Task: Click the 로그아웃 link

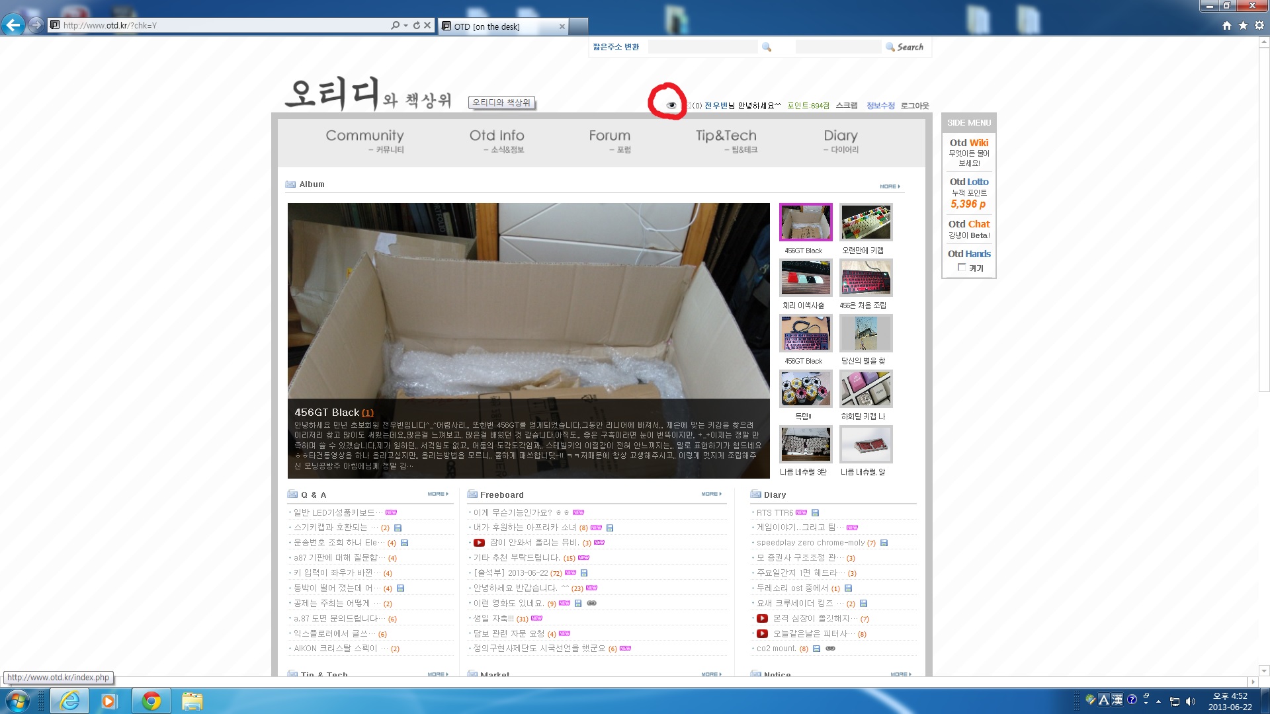Action: 915,106
